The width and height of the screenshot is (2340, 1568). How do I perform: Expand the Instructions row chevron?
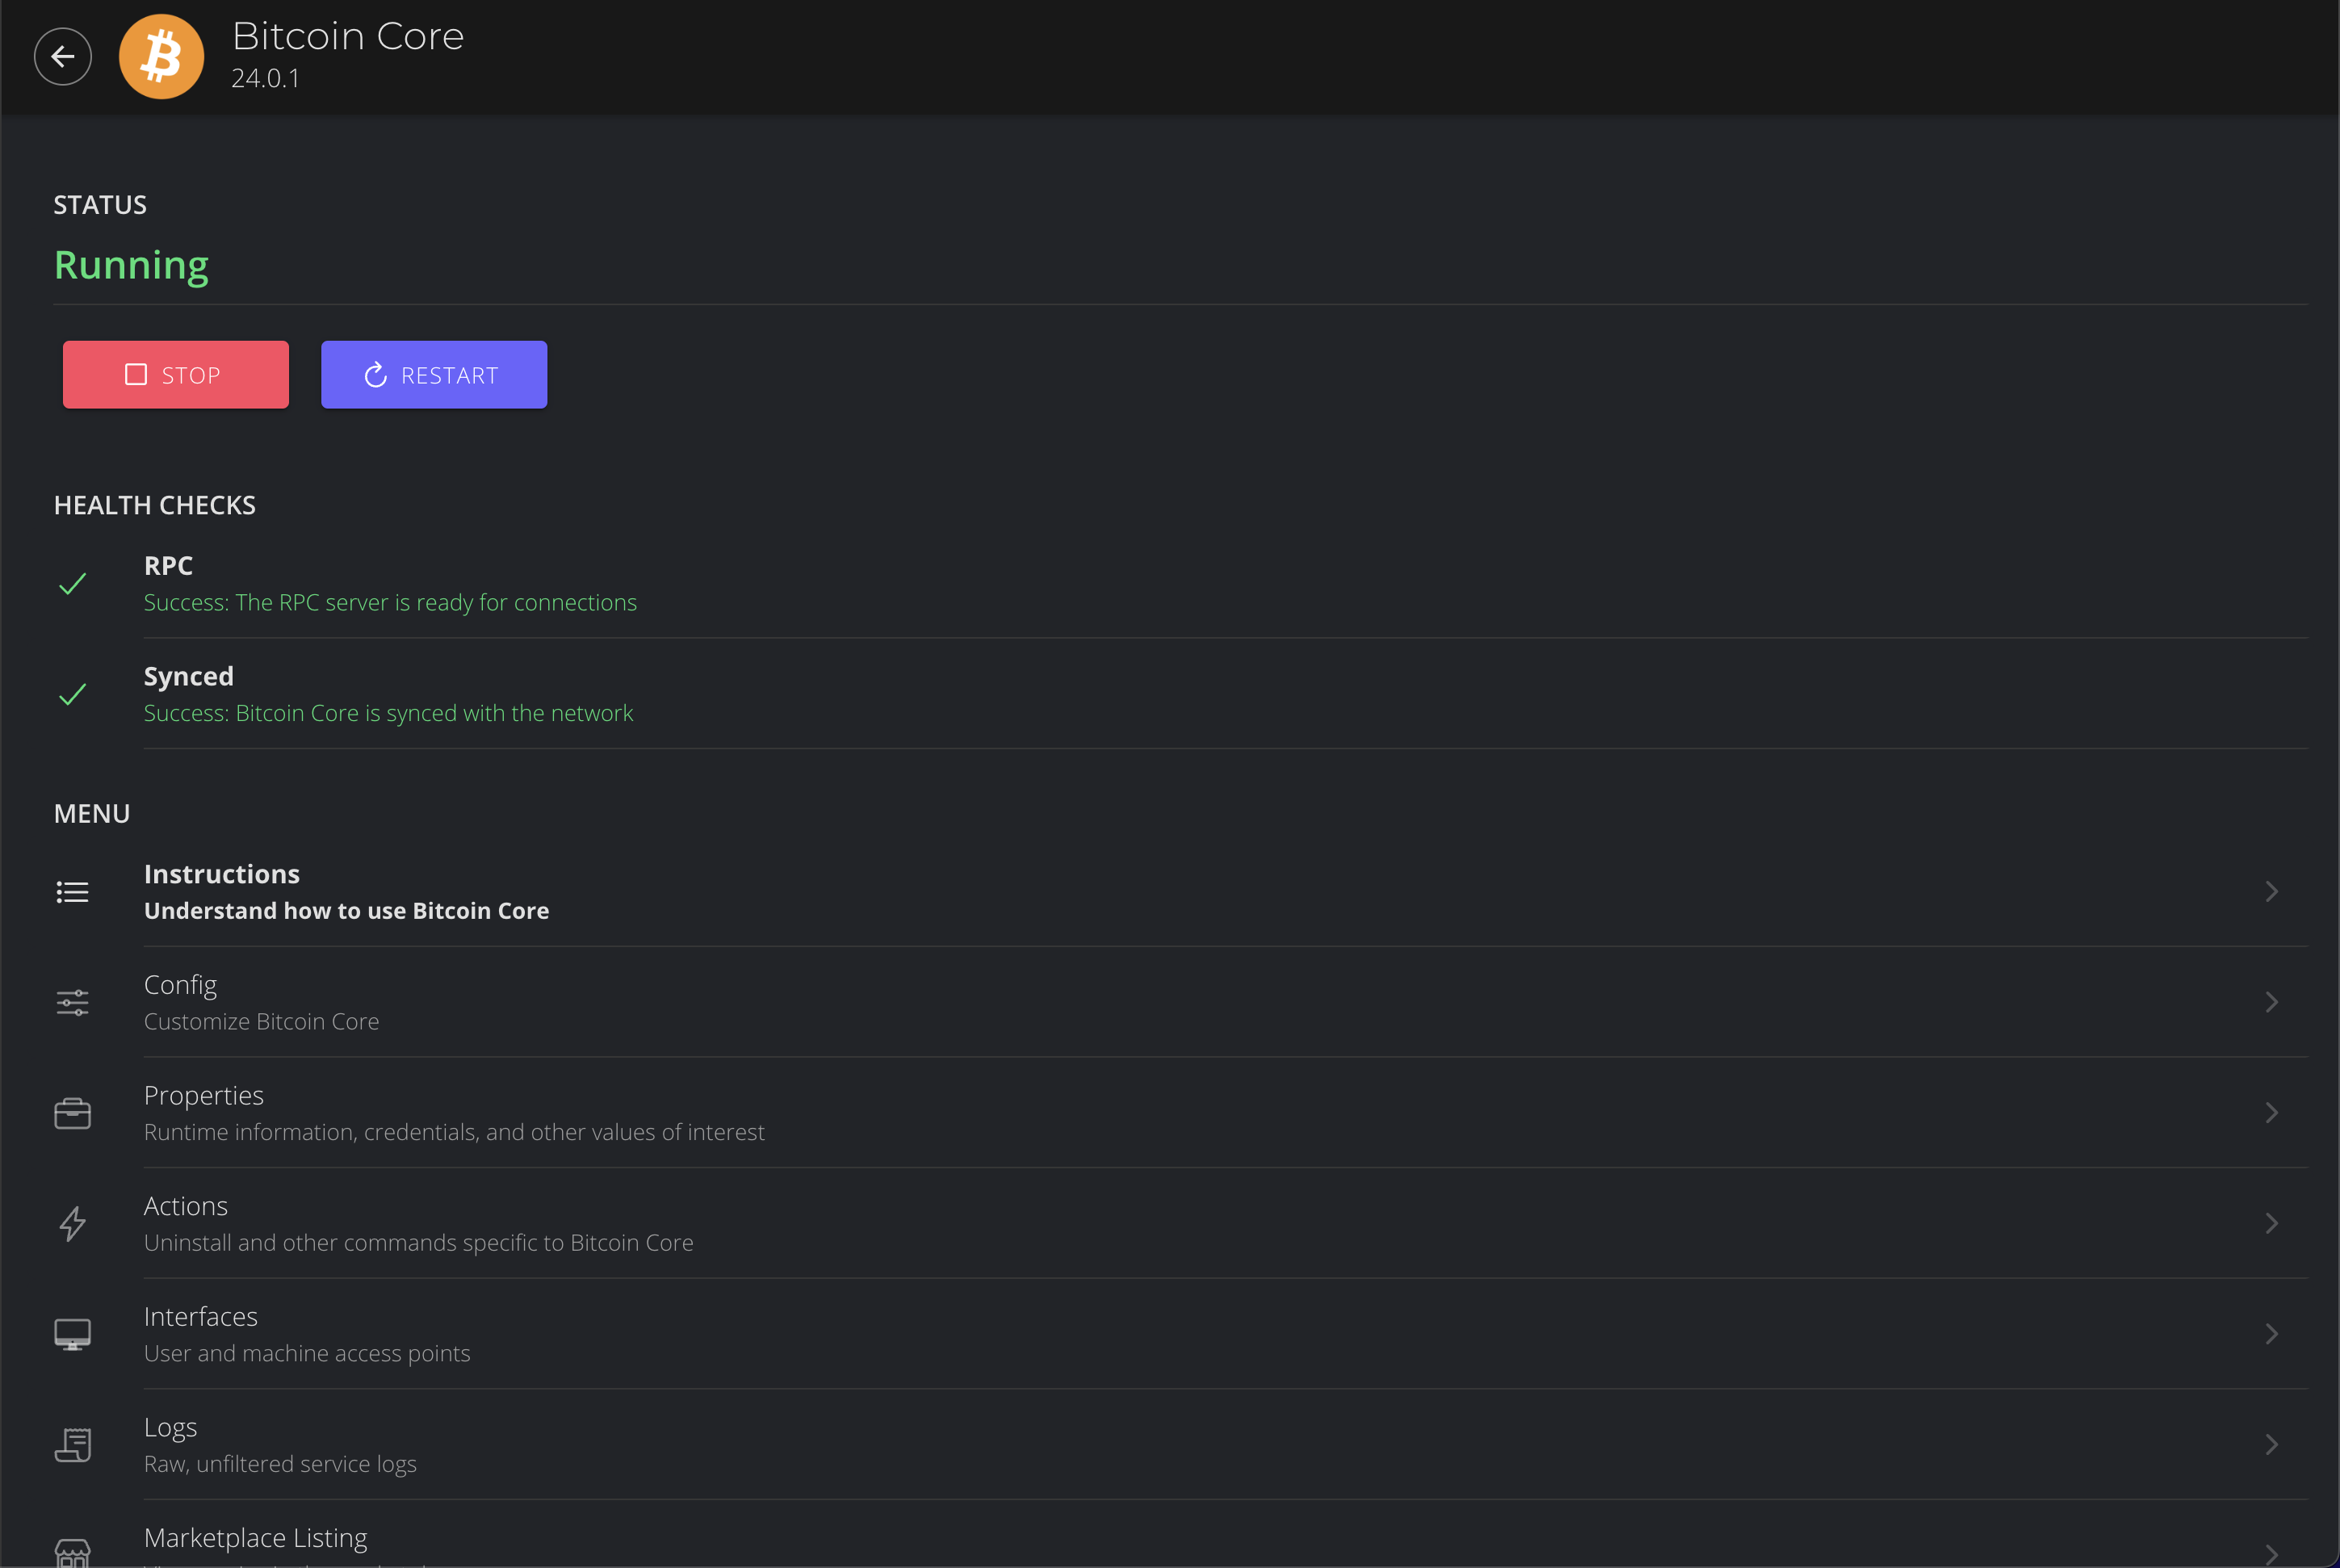2271,891
